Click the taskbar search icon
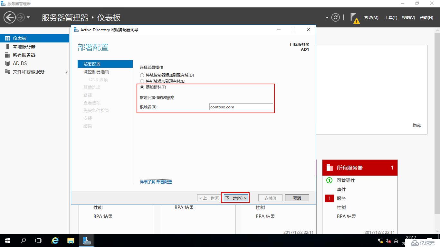The image size is (440, 247). tap(23, 241)
